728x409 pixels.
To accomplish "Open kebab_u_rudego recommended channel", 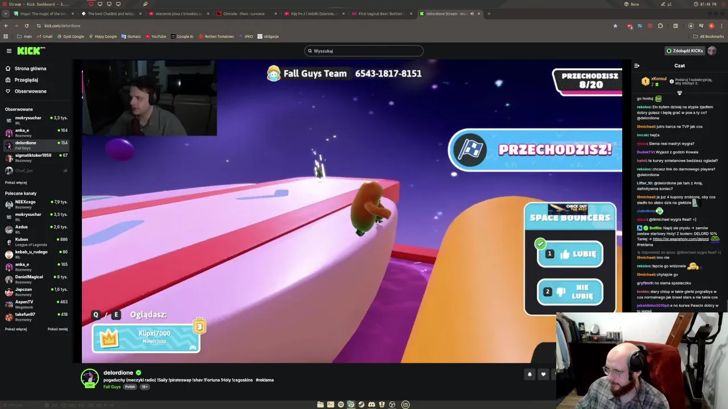I will pyautogui.click(x=36, y=254).
